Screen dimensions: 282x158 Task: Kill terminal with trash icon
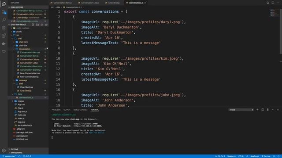pyautogui.click(x=267, y=110)
